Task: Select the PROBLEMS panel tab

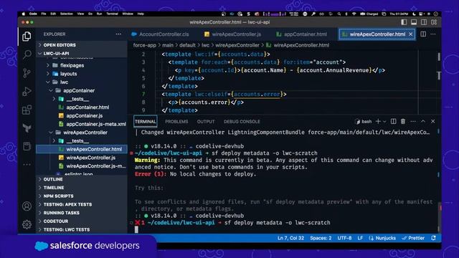Action: pyautogui.click(x=176, y=122)
